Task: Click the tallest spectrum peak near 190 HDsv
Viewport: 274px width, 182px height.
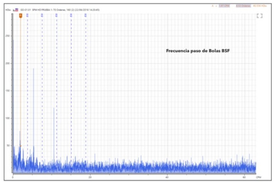Action: coord(33,69)
